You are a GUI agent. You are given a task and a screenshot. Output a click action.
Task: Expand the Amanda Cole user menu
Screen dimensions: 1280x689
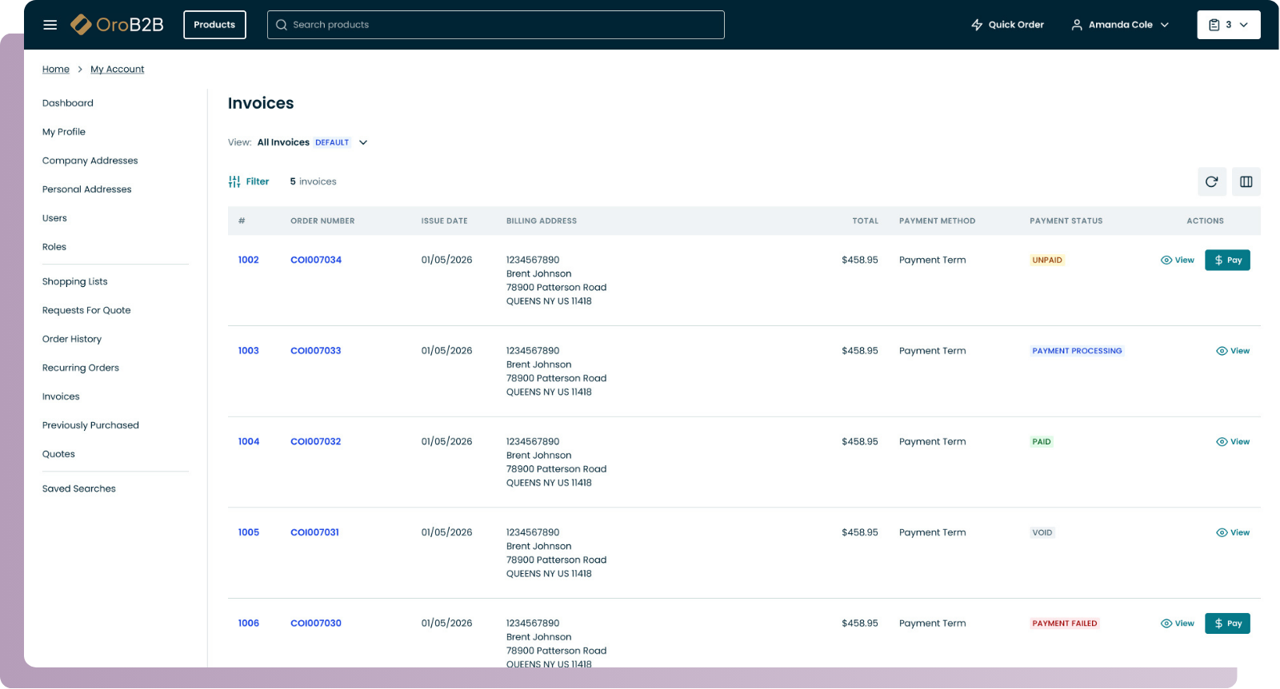point(1120,25)
